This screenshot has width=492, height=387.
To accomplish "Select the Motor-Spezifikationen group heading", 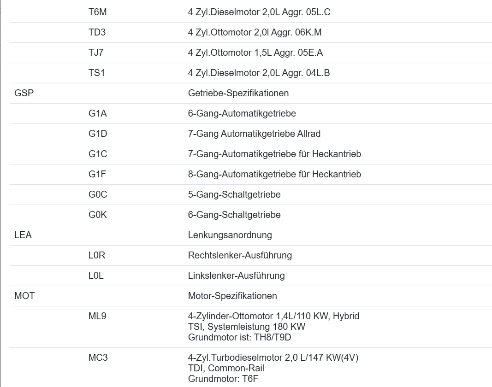I will coord(232,296).
